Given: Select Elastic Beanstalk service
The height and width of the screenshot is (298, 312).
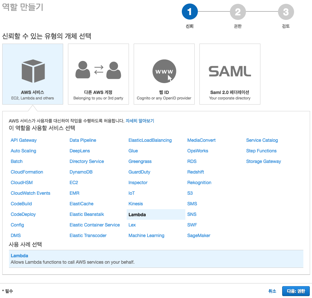Looking at the screenshot, I should point(87,214).
